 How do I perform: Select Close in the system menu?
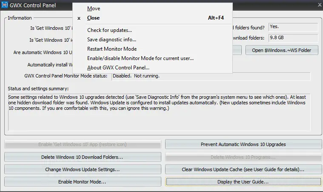(x=152, y=18)
